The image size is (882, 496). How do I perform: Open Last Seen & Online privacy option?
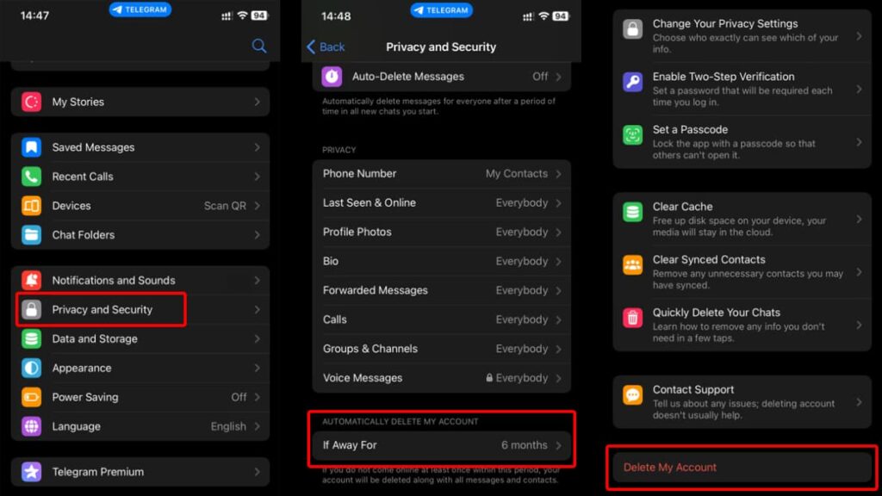click(x=441, y=203)
